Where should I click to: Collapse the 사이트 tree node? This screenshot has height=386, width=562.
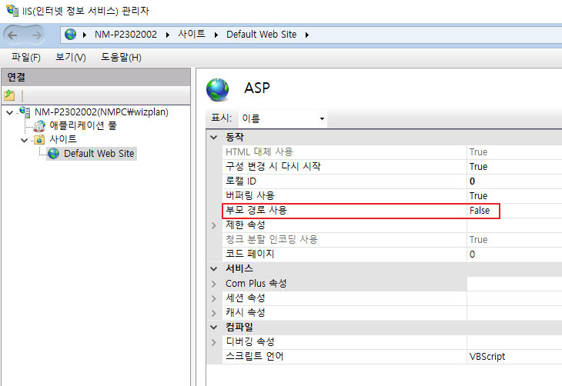pos(24,140)
